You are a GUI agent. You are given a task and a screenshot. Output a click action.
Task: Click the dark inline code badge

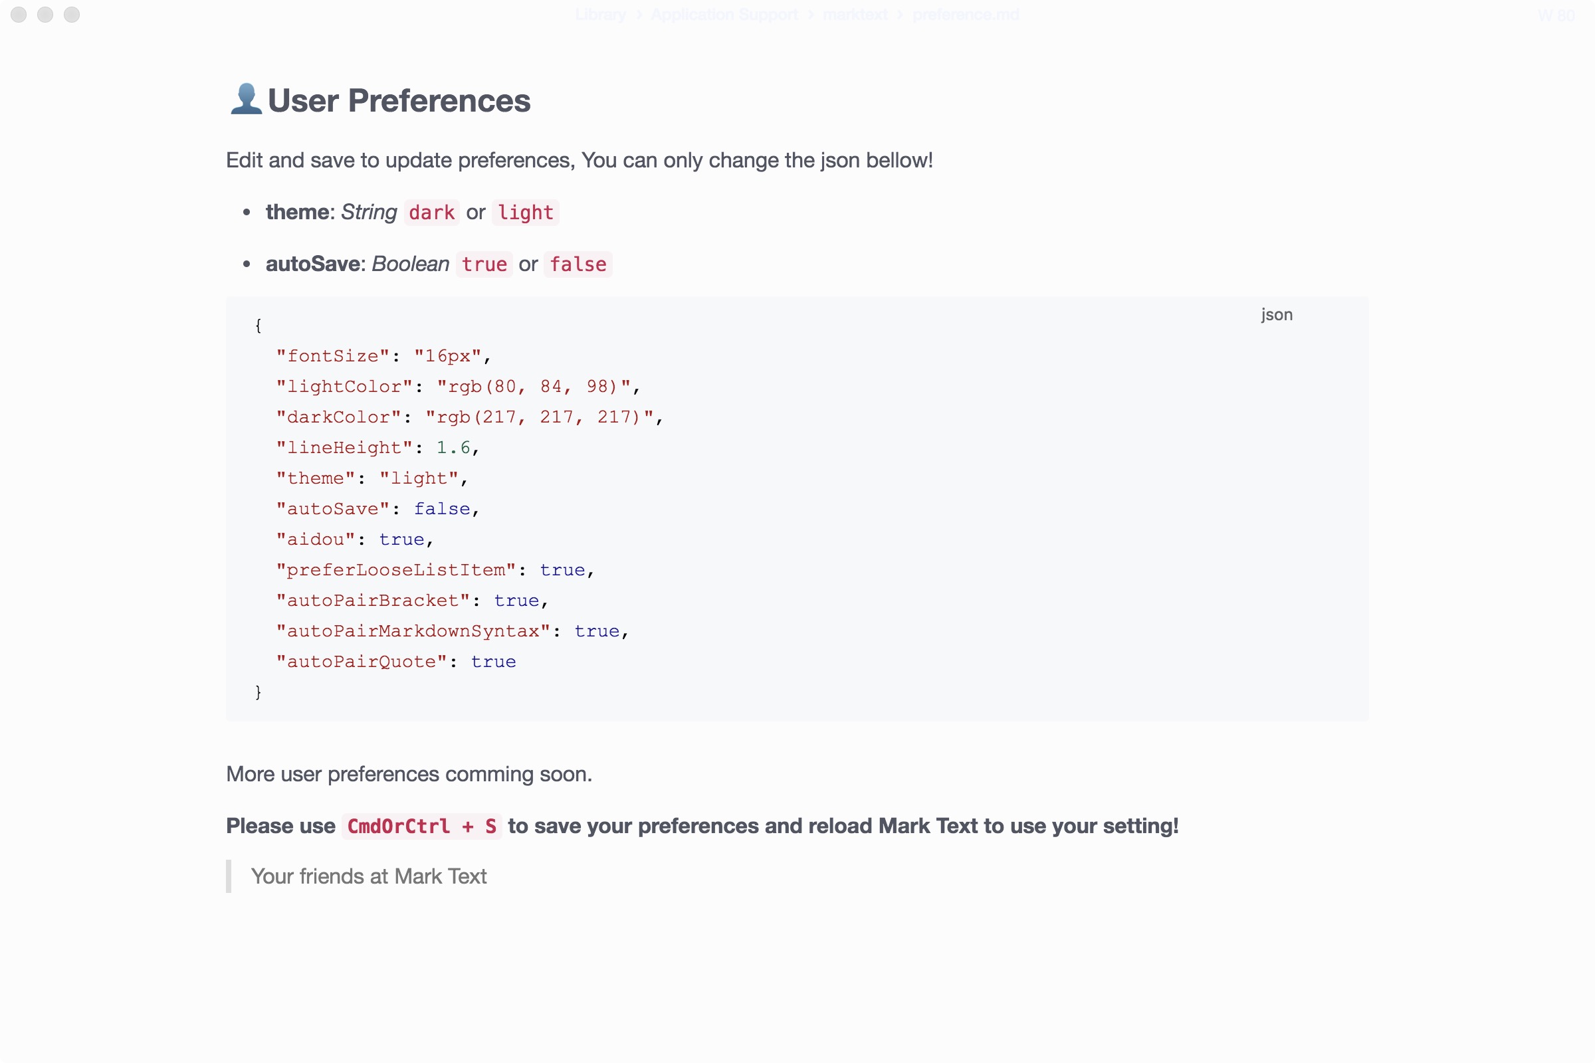(431, 212)
